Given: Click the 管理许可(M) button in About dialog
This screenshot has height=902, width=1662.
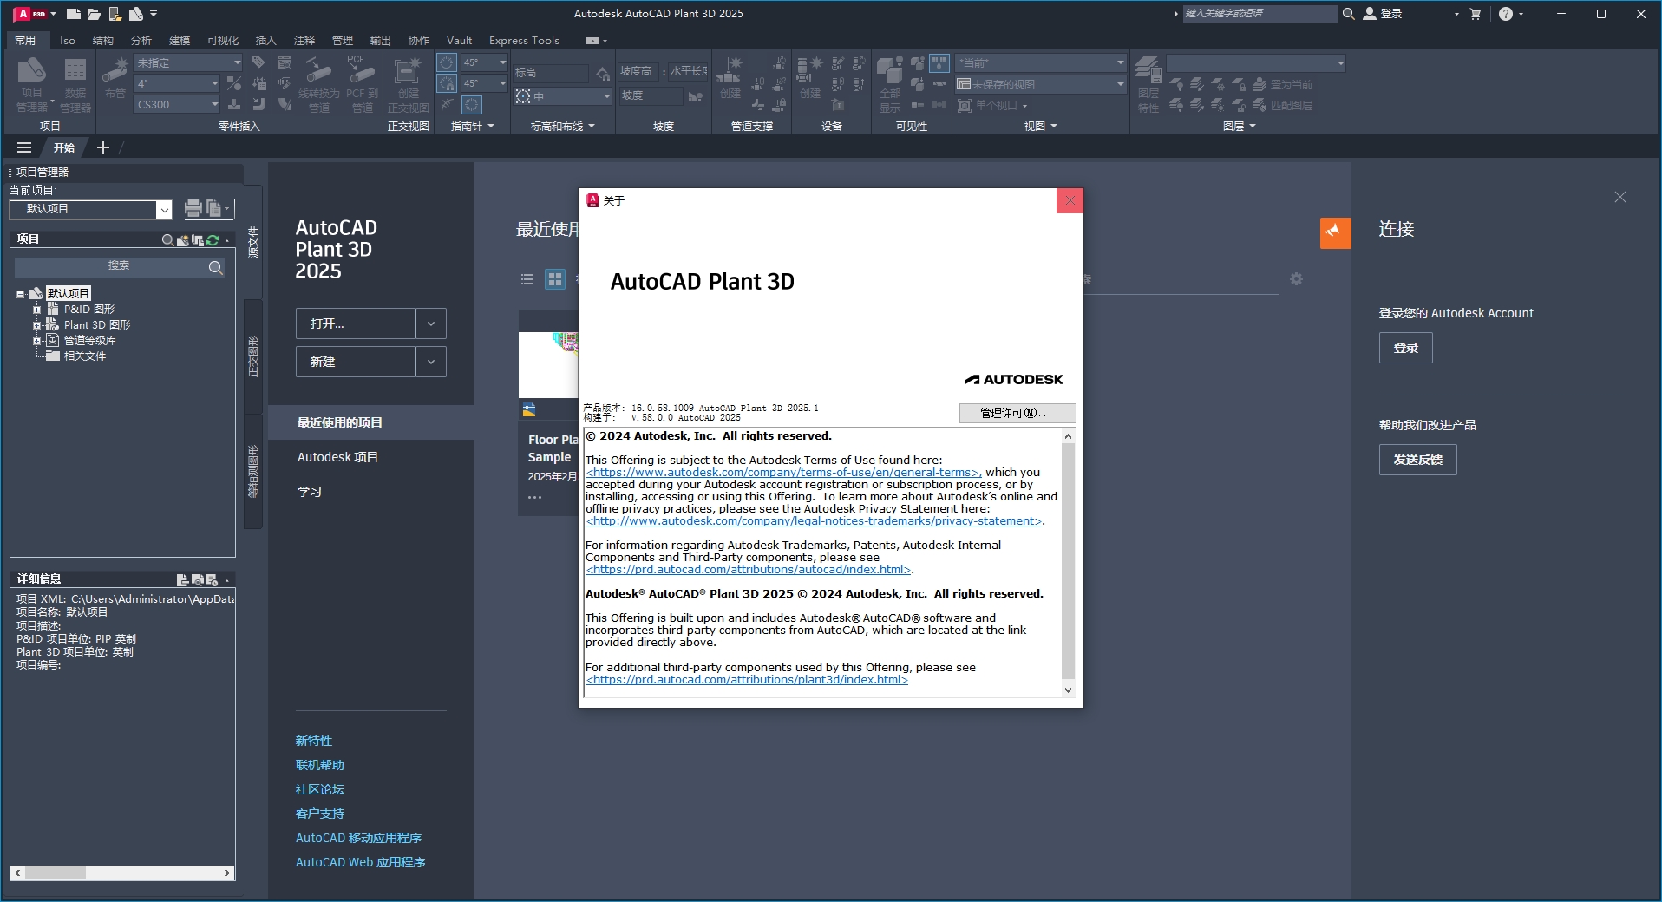Looking at the screenshot, I should pyautogui.click(x=1016, y=414).
